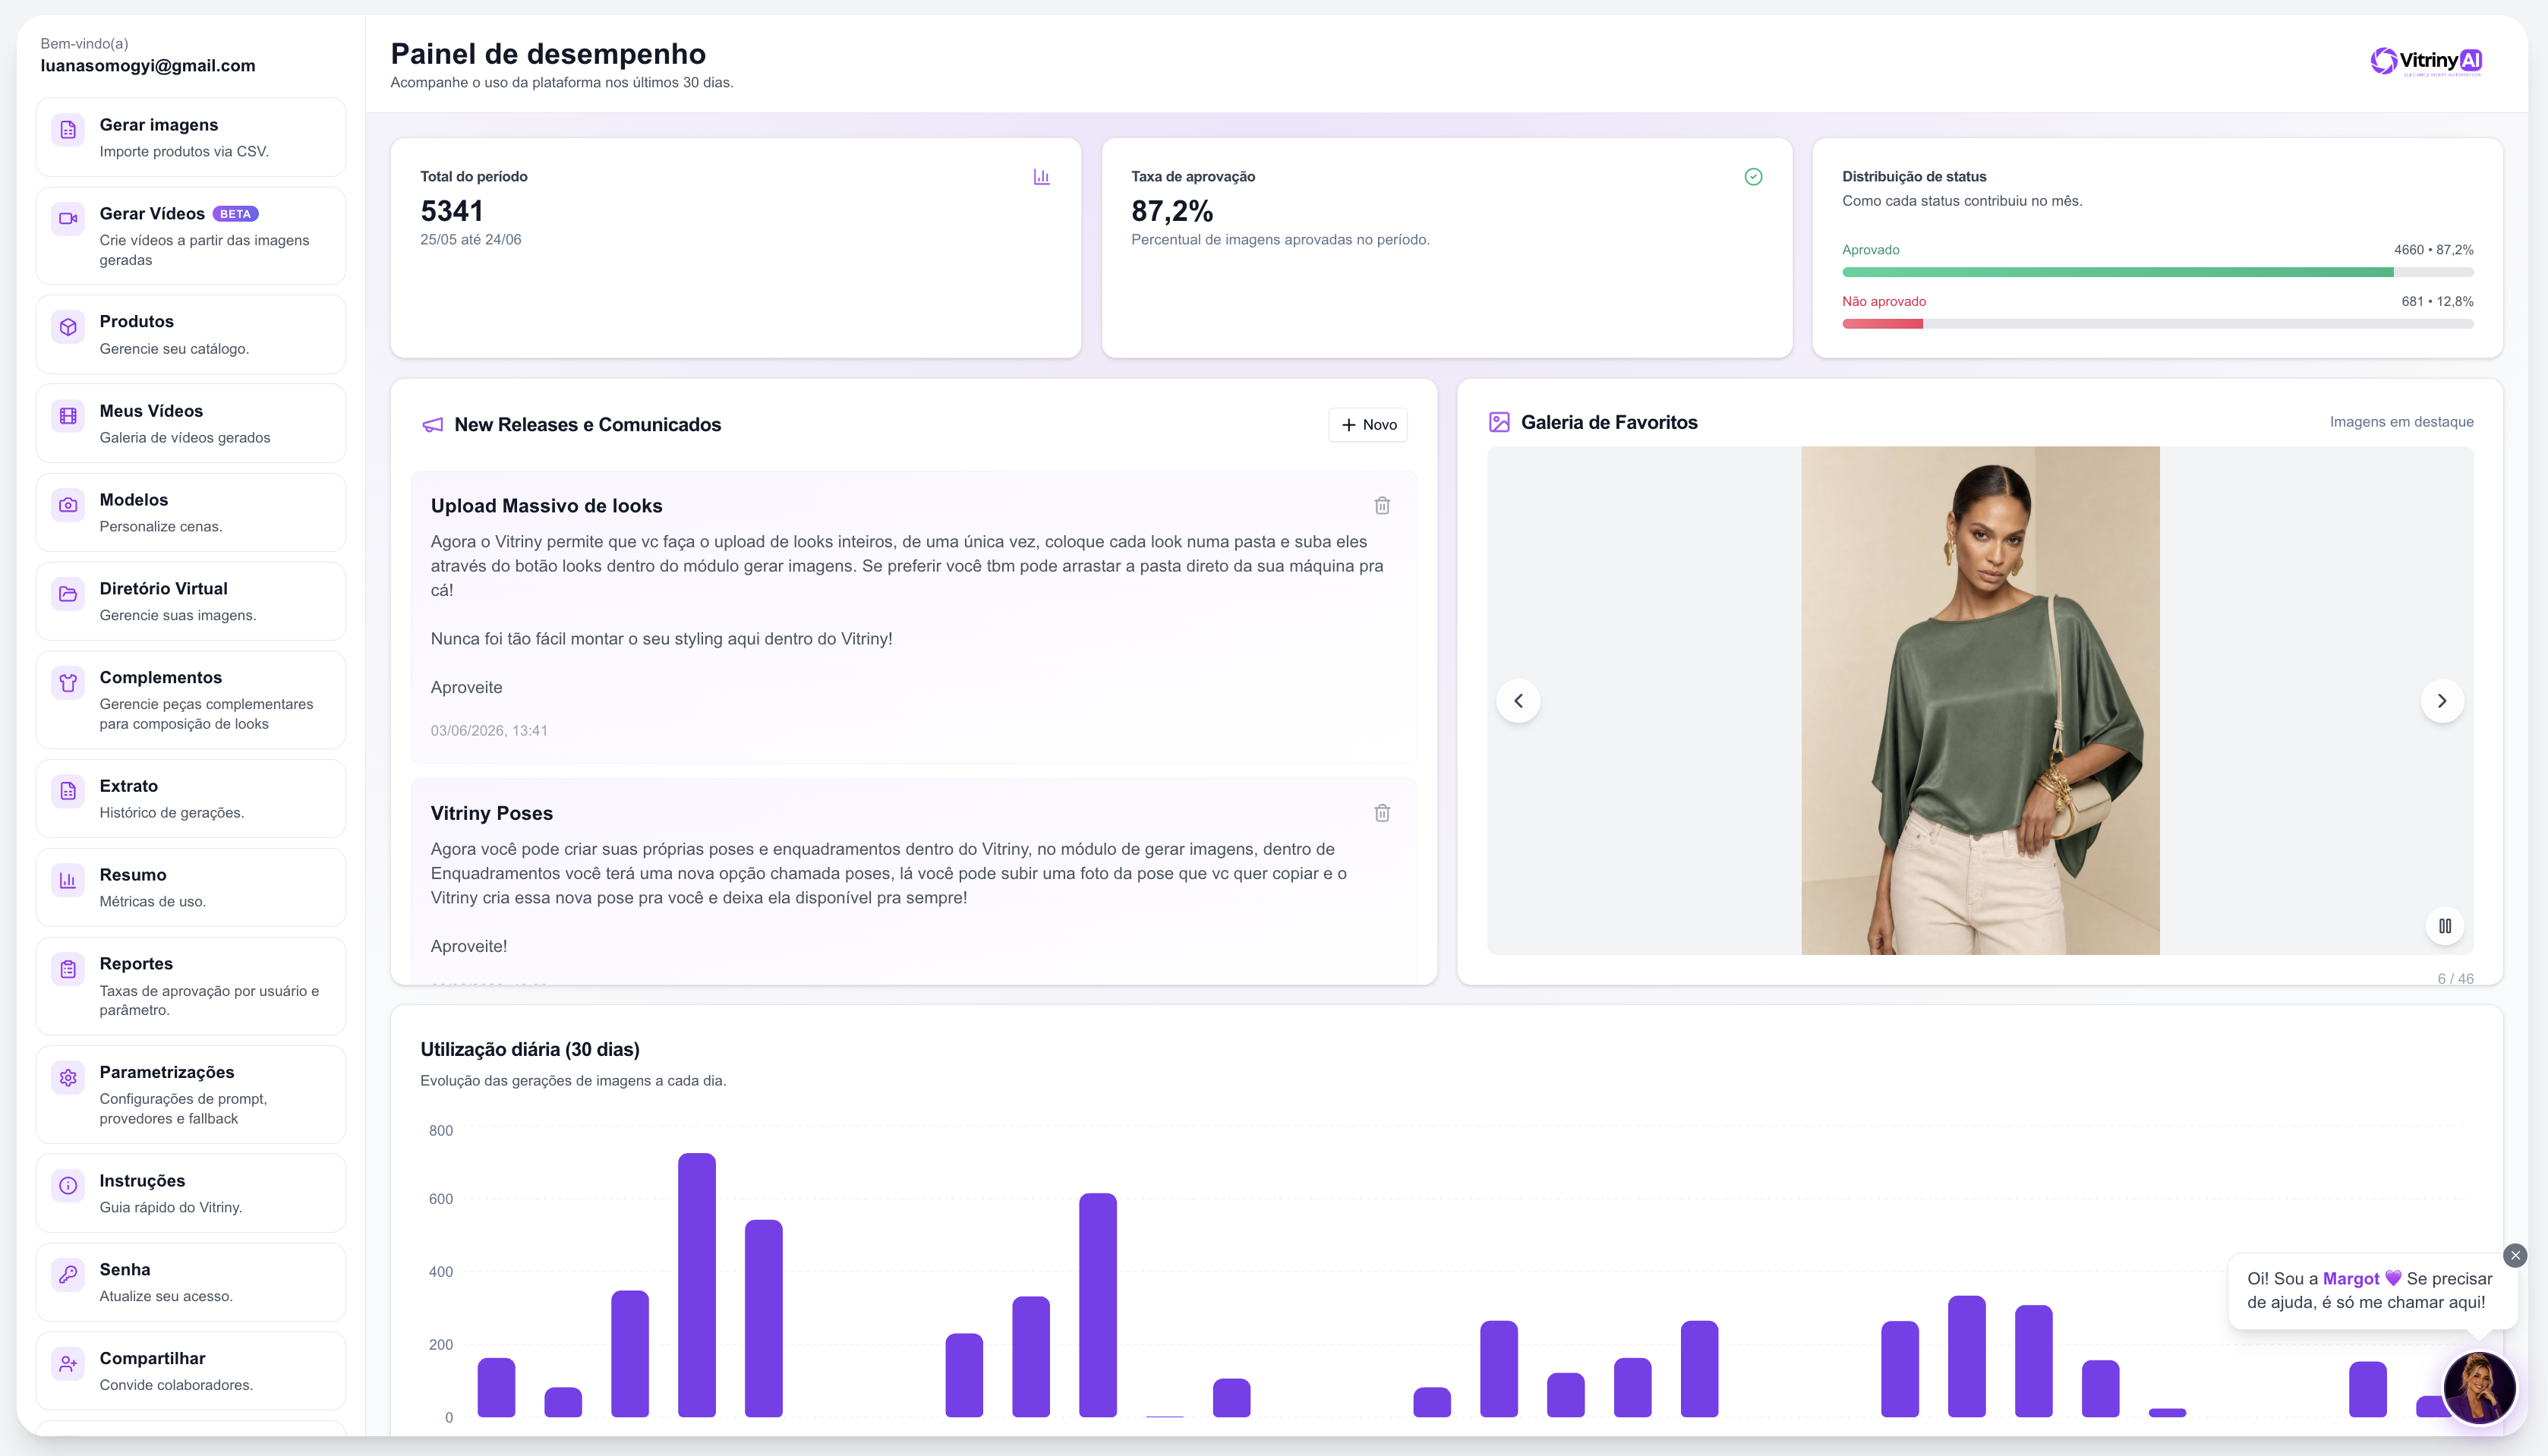Open Compartilhar to invite collaborators
Screen dimensions: 2548x1456
(191, 1371)
